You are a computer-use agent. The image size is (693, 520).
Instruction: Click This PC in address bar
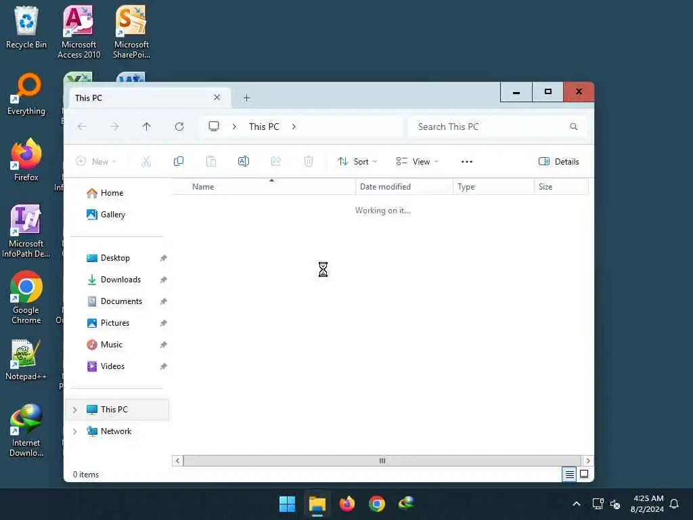click(x=265, y=127)
